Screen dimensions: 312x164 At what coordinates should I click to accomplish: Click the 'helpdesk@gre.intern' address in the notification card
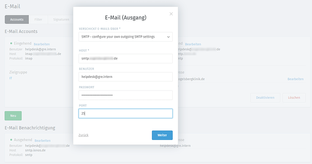coord(175,146)
